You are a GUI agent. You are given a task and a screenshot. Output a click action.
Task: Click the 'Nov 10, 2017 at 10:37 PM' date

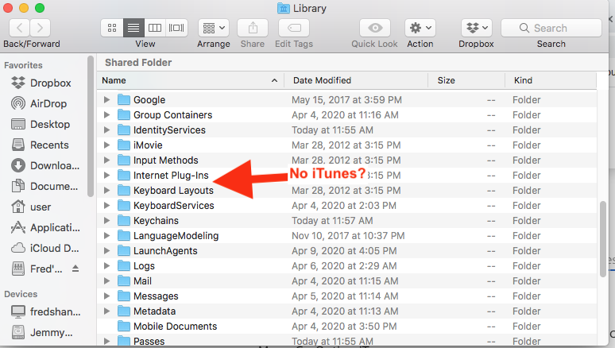(348, 236)
